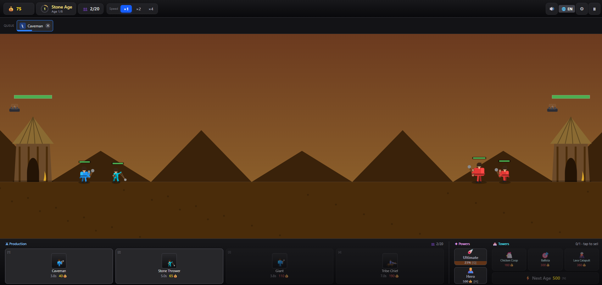Set game speed to ×4
602x285 pixels.
point(151,9)
